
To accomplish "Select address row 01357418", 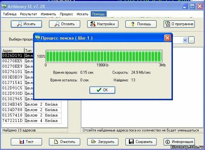I will [x=32, y=115].
